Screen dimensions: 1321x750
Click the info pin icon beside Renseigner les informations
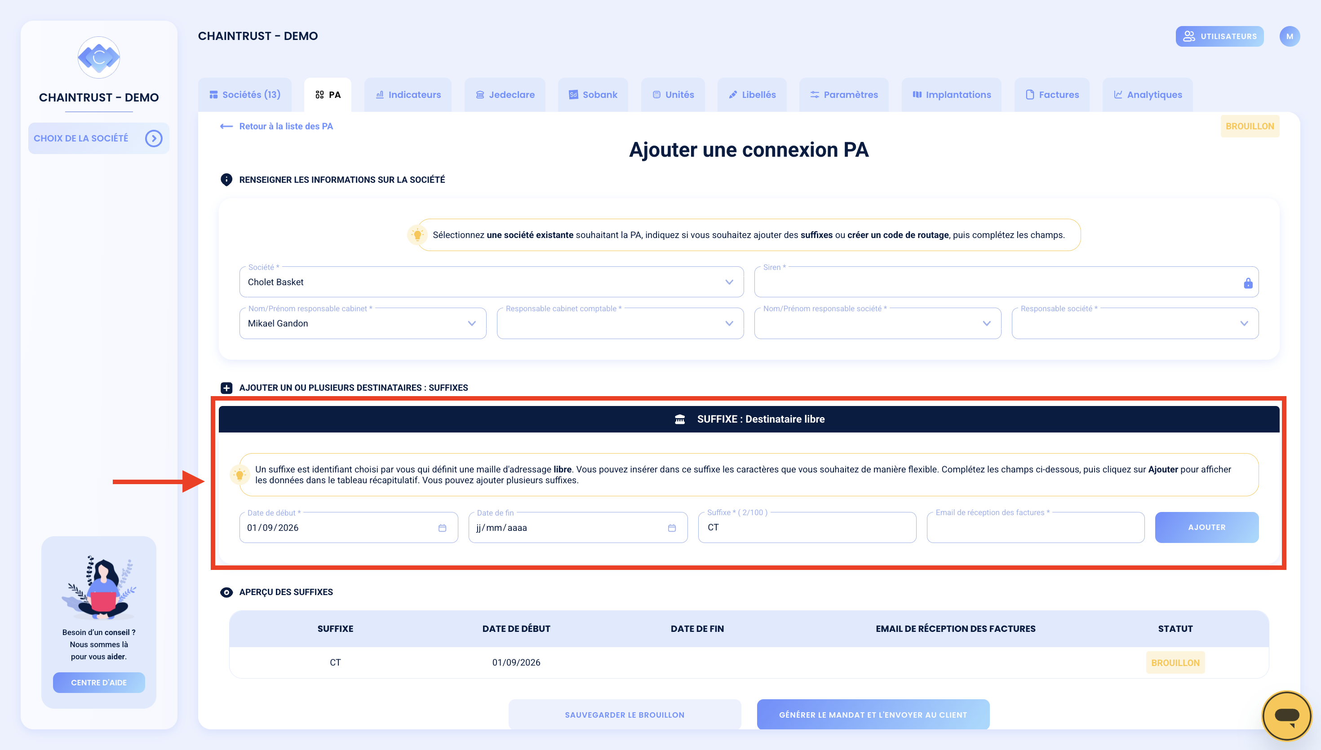point(226,180)
